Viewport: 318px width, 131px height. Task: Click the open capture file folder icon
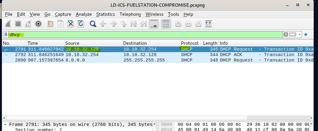[51, 24]
